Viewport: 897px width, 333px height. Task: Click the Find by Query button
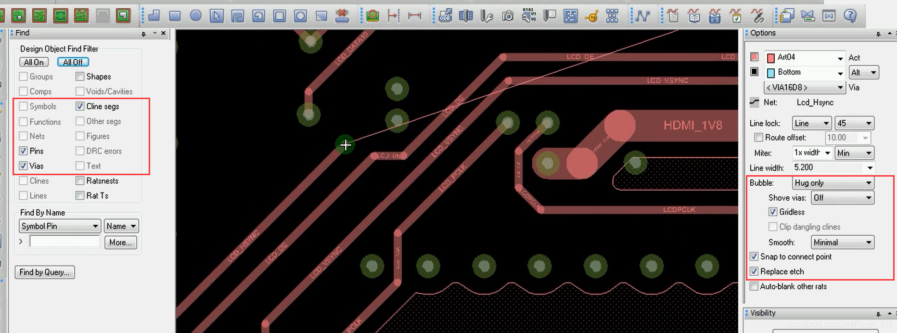click(44, 272)
